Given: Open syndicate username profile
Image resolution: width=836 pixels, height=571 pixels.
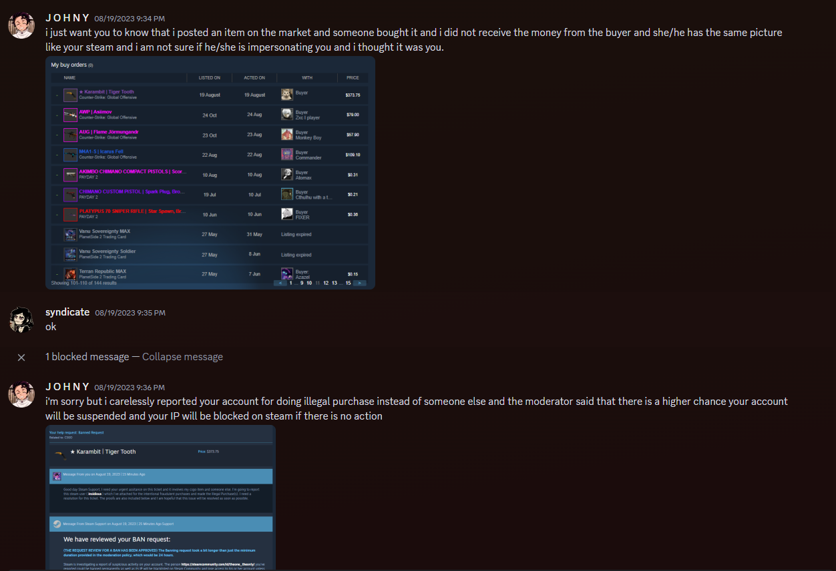Looking at the screenshot, I should 67,312.
